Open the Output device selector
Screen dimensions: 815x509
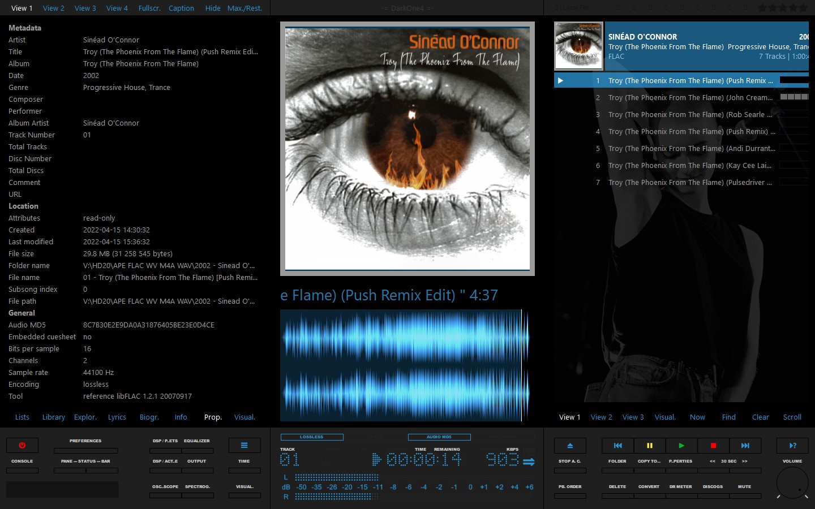(x=197, y=470)
